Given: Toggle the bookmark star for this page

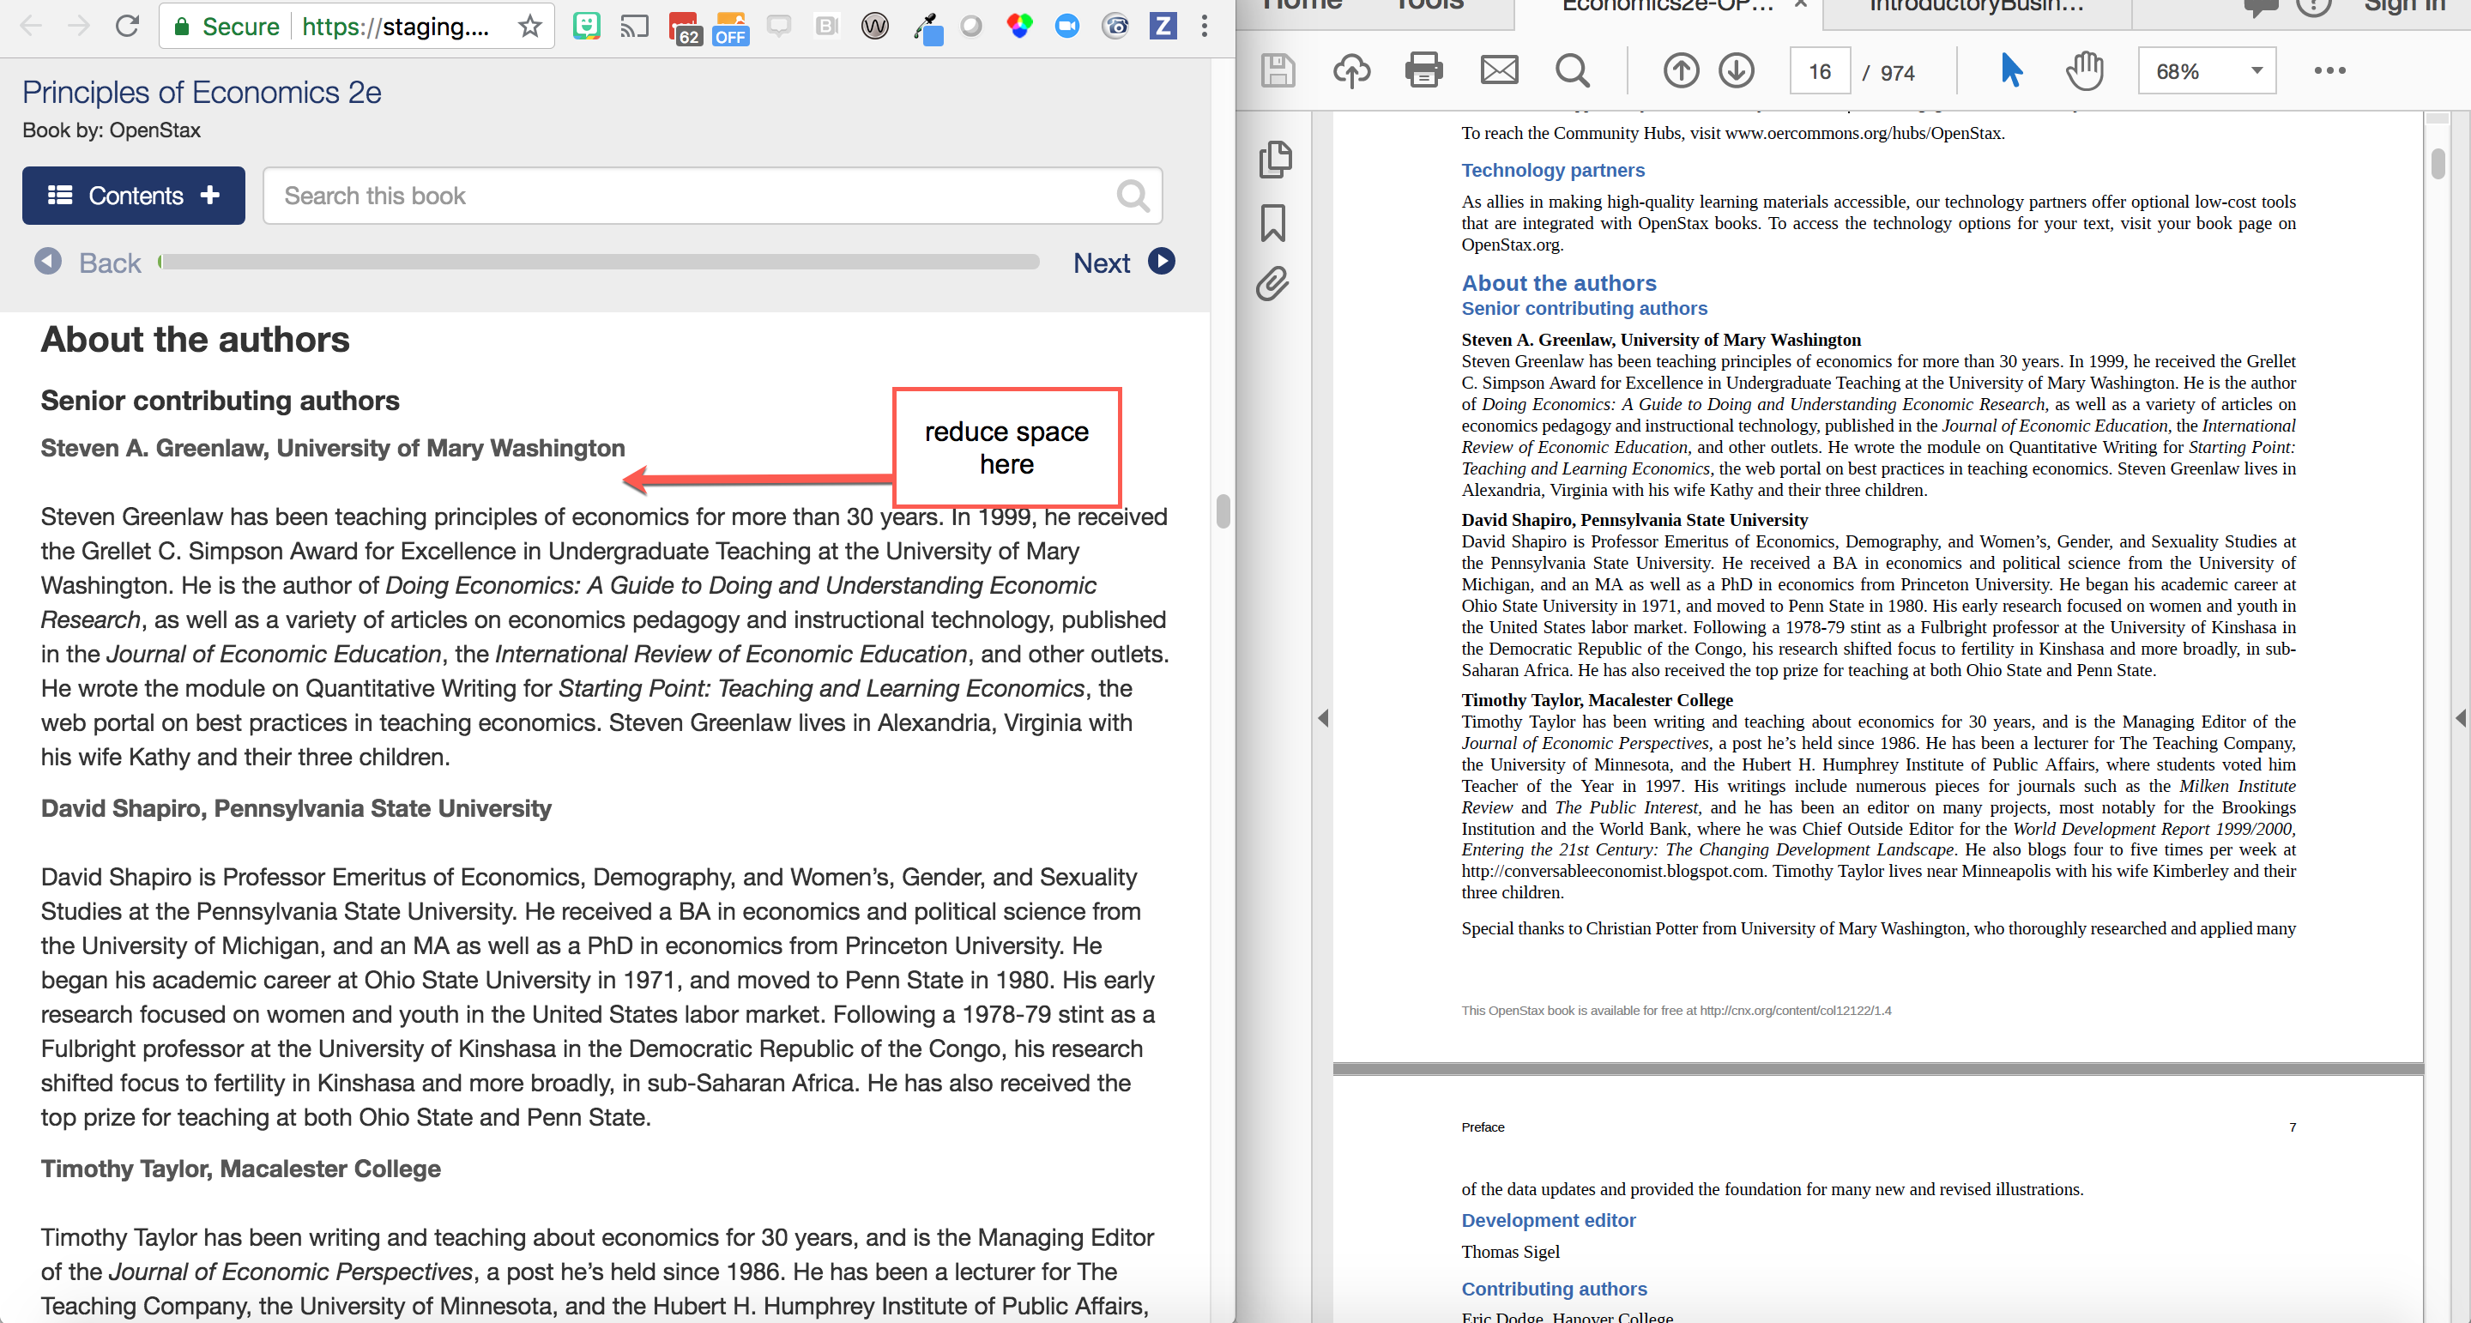Looking at the screenshot, I should pos(529,26).
